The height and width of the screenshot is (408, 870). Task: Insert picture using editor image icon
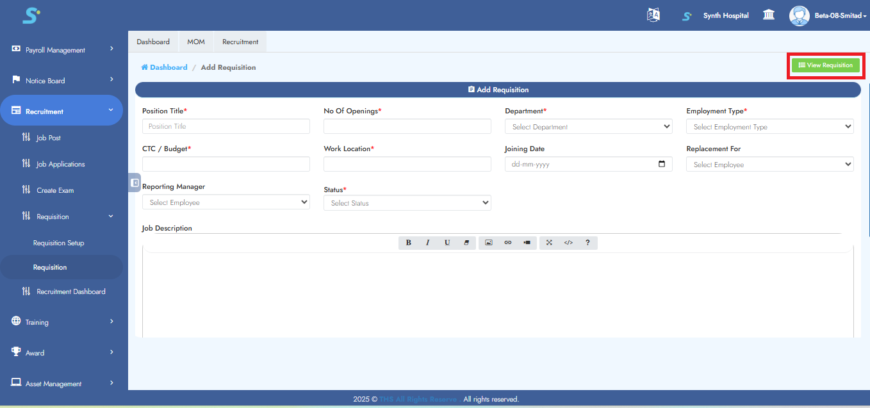(489, 243)
